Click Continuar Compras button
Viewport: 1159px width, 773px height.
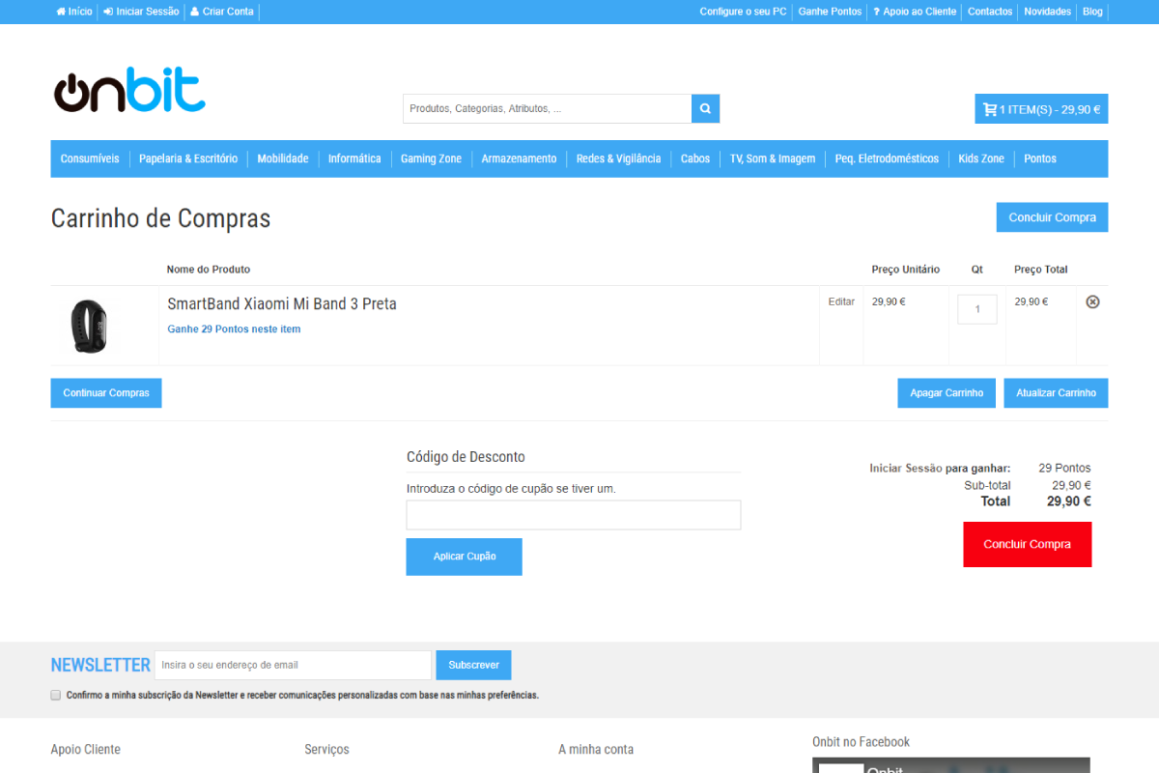[x=106, y=393]
